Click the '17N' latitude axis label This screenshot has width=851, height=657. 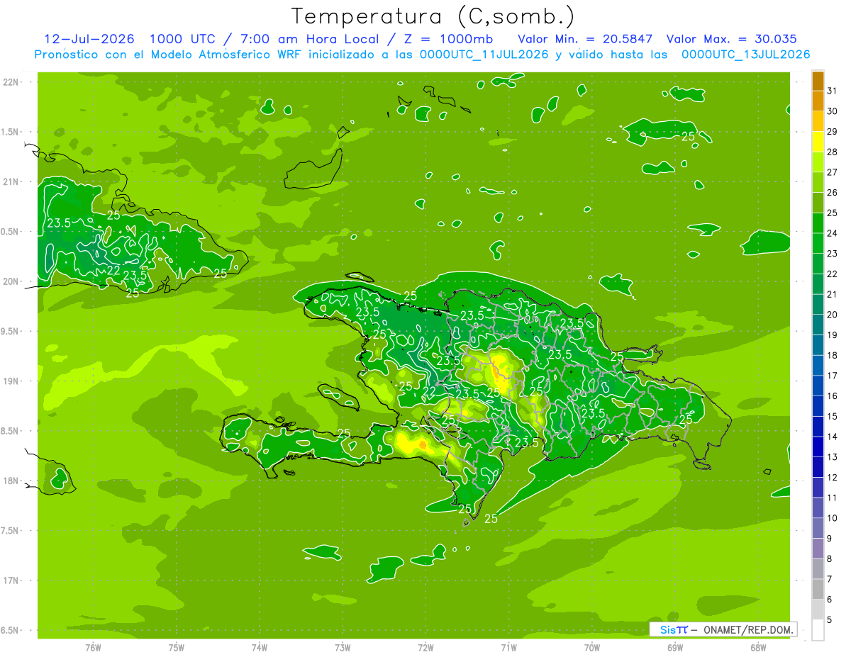click(x=11, y=581)
